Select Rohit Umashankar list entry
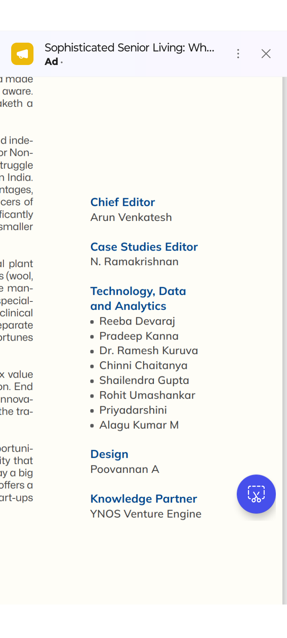The height and width of the screenshot is (638, 287). pos(147,395)
